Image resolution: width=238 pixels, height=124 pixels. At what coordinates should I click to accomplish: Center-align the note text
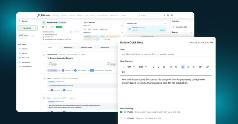pyautogui.click(x=188, y=67)
